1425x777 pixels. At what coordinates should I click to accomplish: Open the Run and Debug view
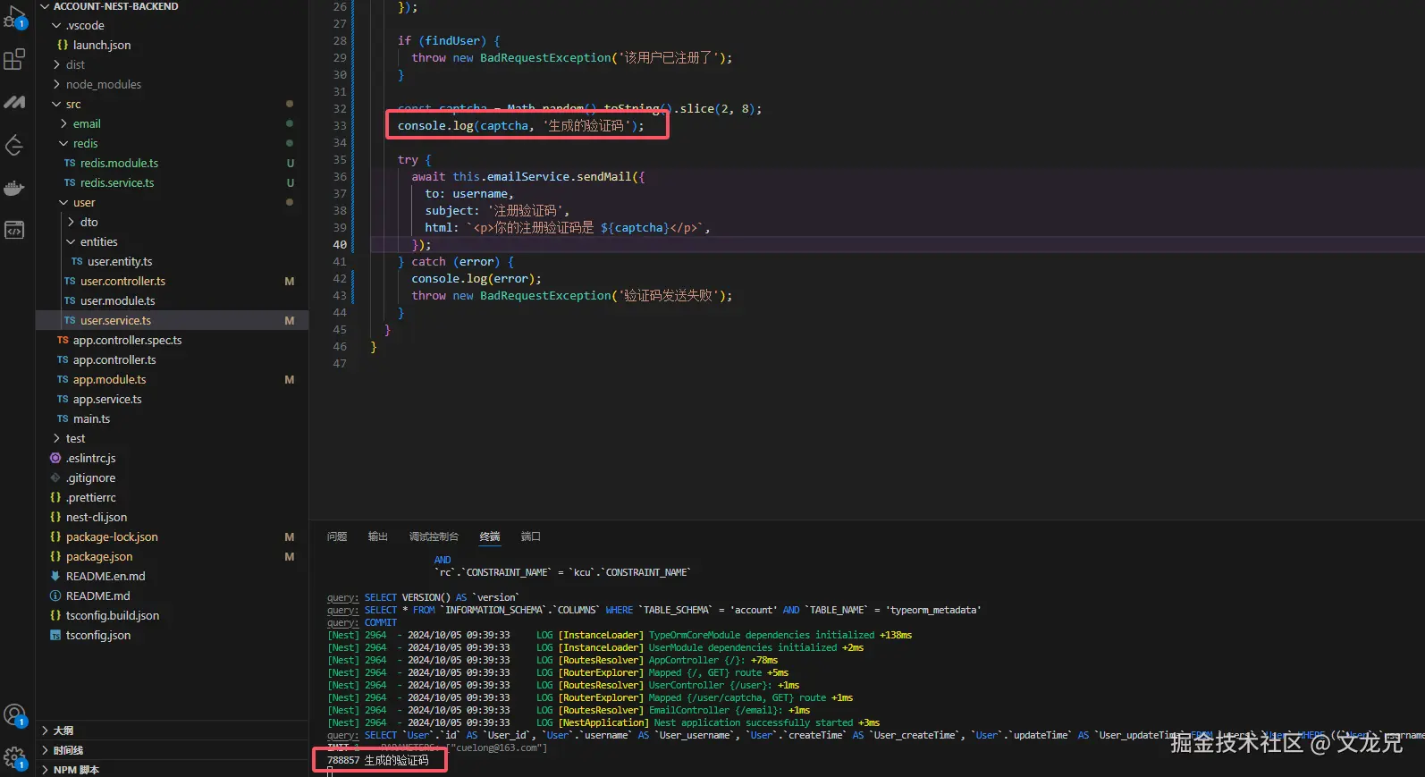(x=14, y=17)
